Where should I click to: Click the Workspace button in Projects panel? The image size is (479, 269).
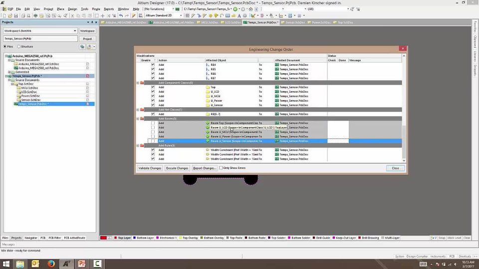(x=87, y=31)
